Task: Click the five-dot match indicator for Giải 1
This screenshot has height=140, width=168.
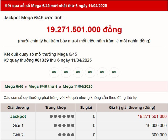Action: click(x=64, y=125)
